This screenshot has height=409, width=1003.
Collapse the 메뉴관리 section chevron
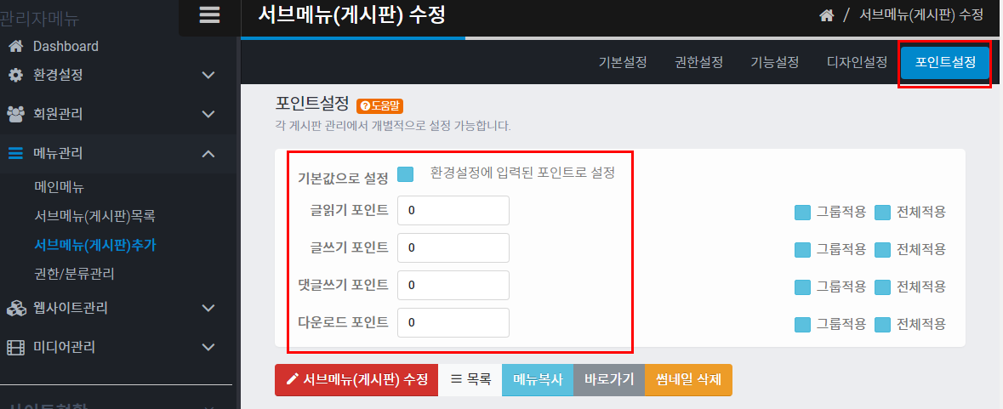pos(208,154)
